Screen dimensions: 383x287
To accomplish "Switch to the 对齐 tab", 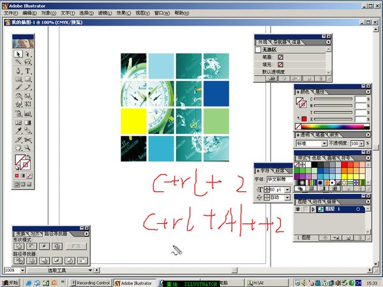I will pos(34,234).
